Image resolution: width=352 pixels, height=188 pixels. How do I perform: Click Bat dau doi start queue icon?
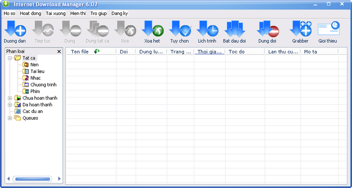point(234,30)
